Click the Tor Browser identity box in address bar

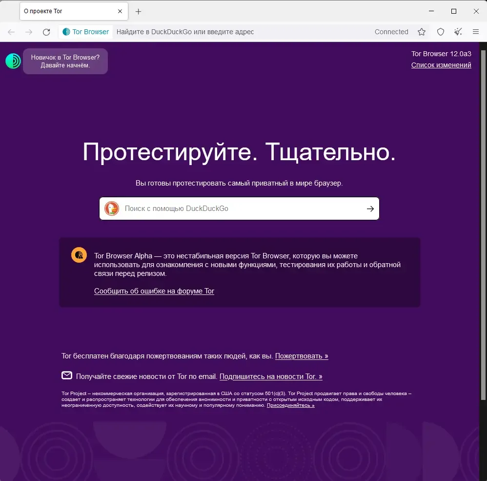click(86, 32)
